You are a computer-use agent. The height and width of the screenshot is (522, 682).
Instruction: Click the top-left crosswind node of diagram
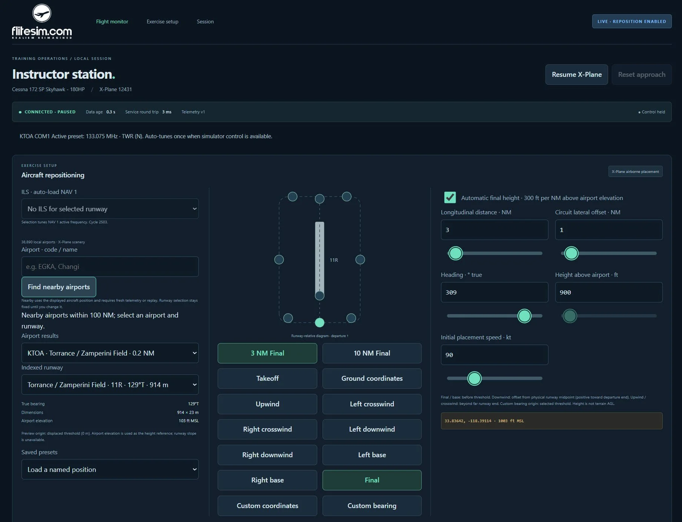click(293, 196)
